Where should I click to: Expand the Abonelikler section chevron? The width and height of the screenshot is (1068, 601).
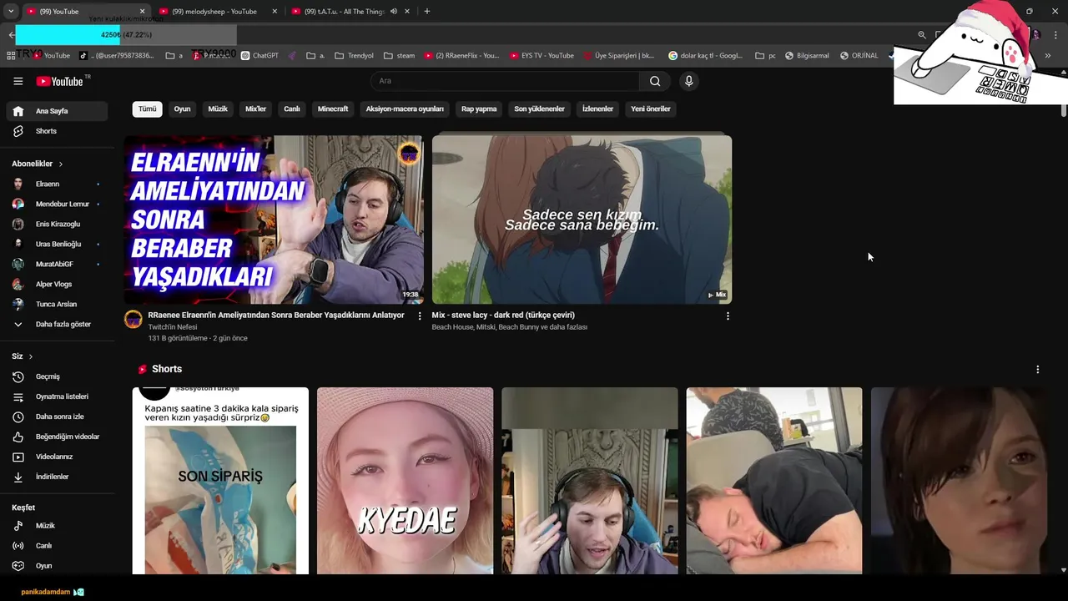point(61,164)
